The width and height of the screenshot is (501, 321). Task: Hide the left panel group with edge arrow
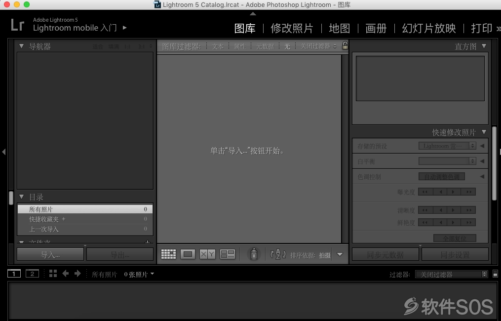click(x=3, y=152)
